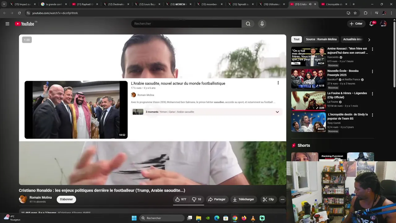Click the Créer button
The image size is (396, 223).
356,24
